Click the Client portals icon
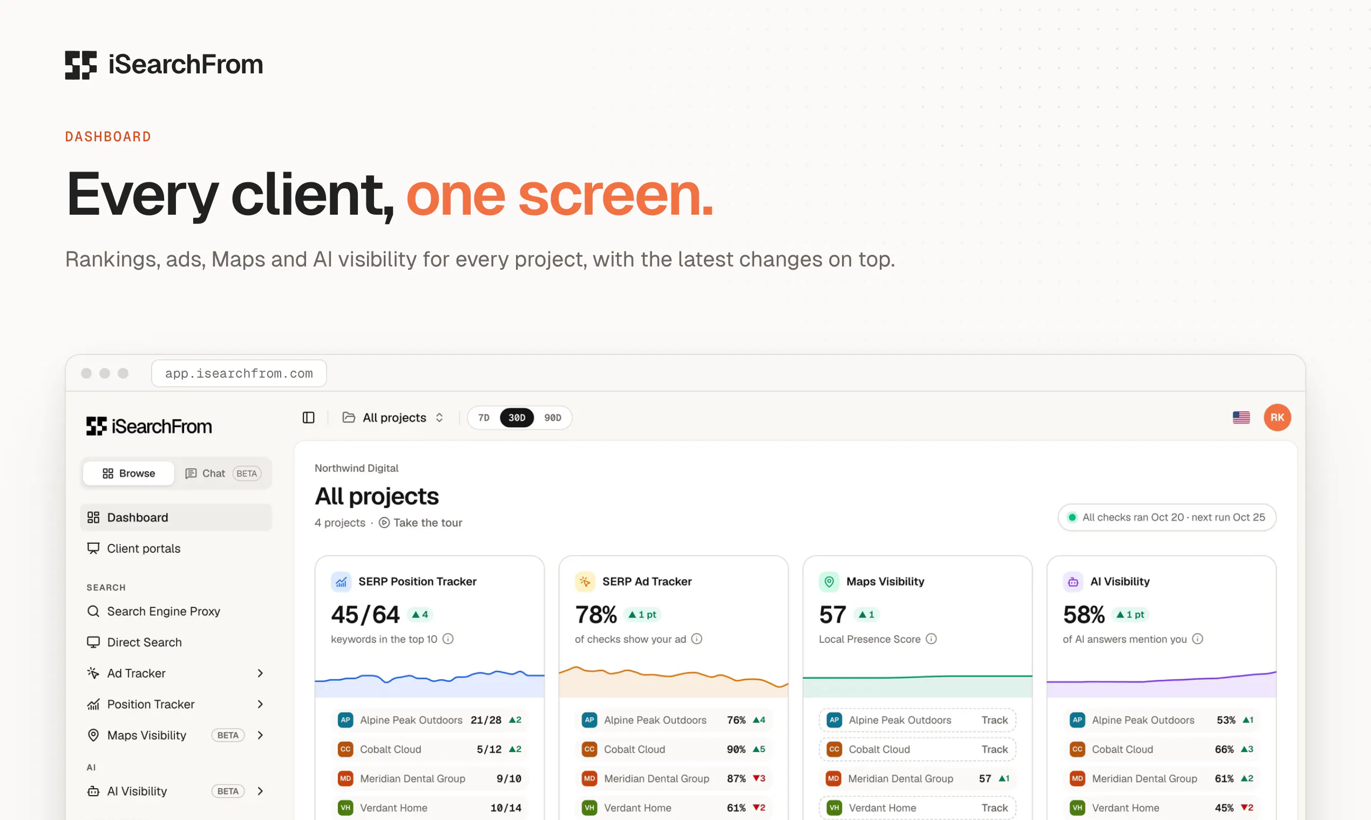This screenshot has height=820, width=1371. [x=93, y=549]
